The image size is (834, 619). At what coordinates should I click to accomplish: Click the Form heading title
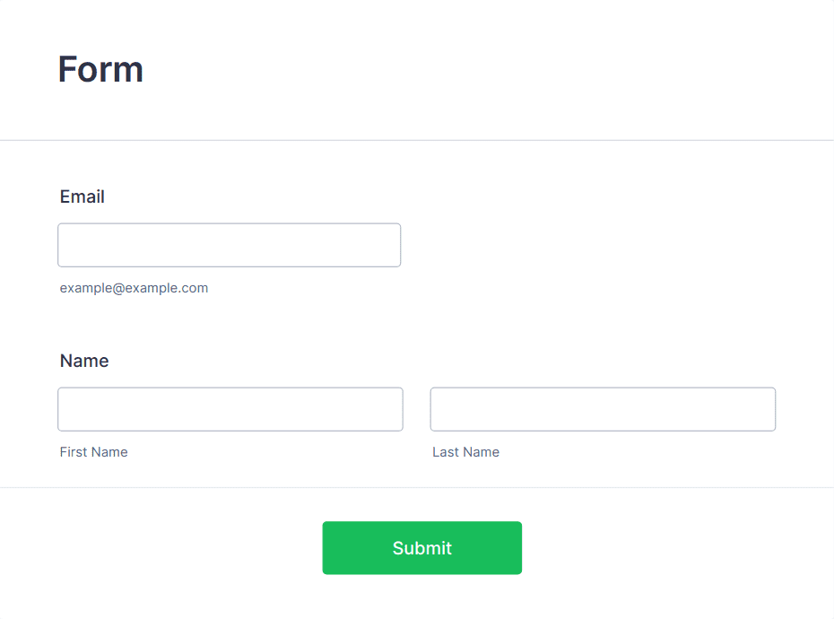pyautogui.click(x=100, y=69)
